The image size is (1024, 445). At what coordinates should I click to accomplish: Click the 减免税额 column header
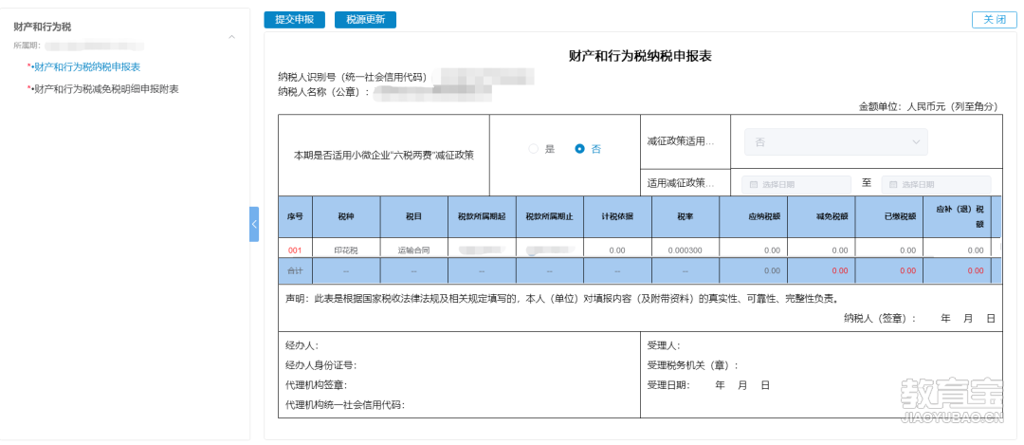[821, 217]
